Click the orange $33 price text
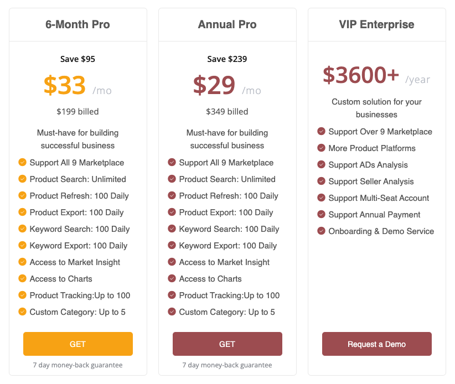This screenshot has width=455, height=384. [x=65, y=85]
